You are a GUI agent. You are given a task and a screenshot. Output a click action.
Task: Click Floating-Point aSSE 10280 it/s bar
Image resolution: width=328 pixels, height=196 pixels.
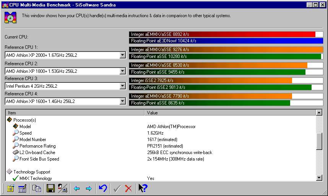click(226, 56)
